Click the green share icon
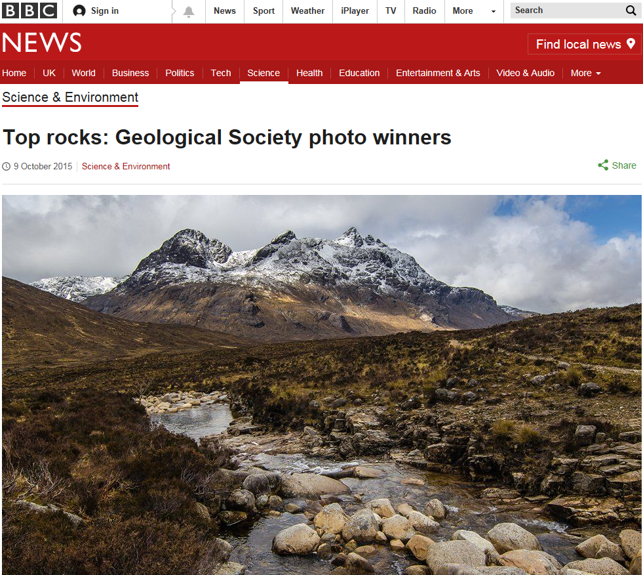This screenshot has height=575, width=643. point(603,165)
